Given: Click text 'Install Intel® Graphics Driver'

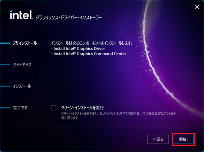Looking at the screenshot, I should click(79, 49).
